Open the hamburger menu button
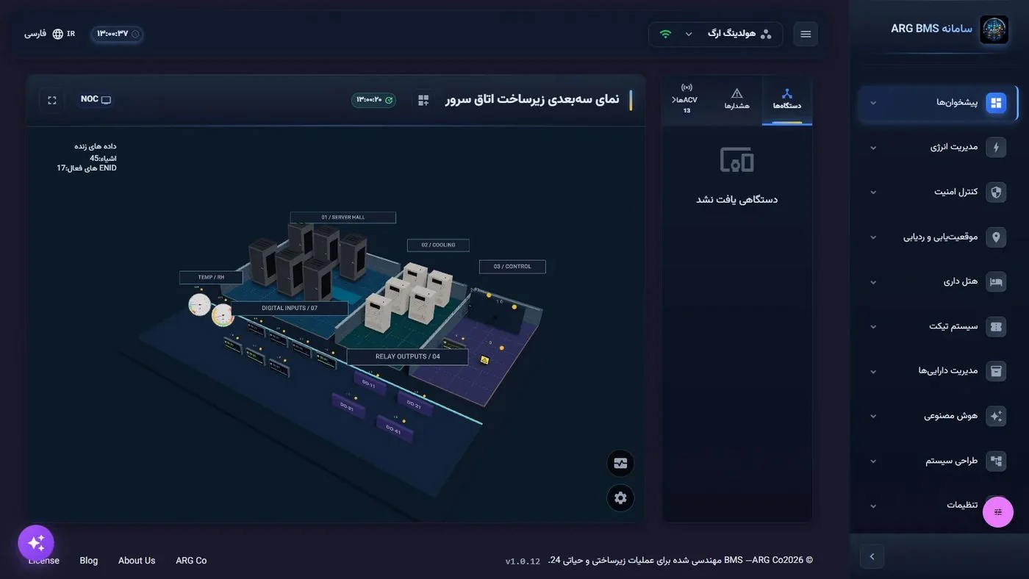Screen dimensions: 1029x579 806,34
